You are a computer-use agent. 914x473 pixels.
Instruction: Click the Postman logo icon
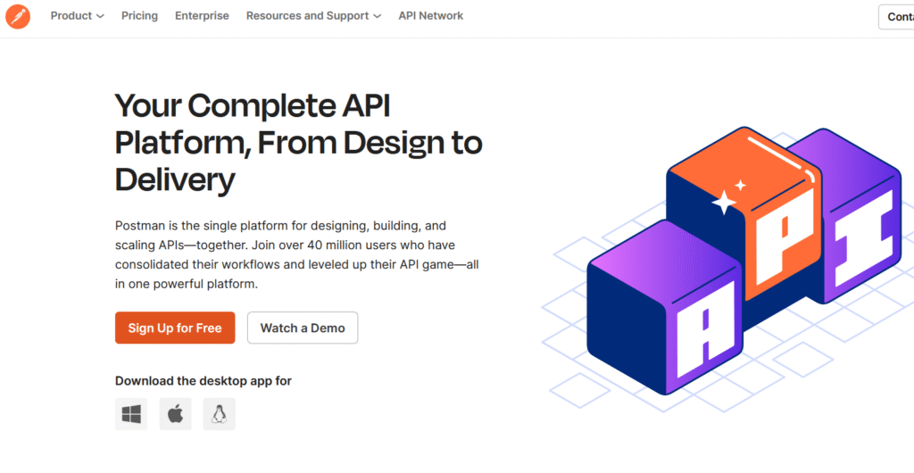click(x=18, y=16)
